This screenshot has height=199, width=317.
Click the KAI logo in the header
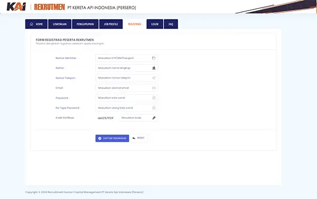(x=16, y=7)
